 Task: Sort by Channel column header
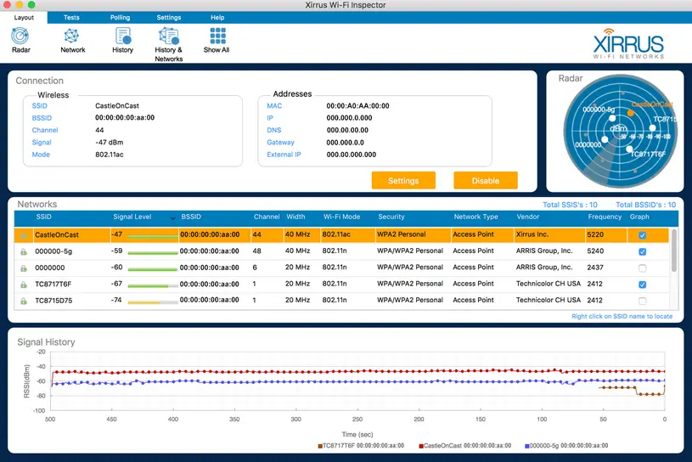pos(267,217)
